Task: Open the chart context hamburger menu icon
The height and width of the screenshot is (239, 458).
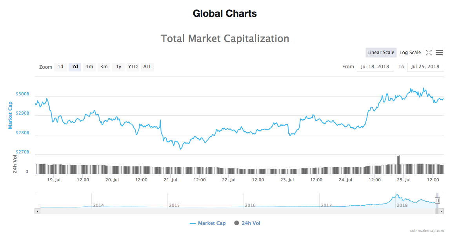Action: (x=439, y=52)
